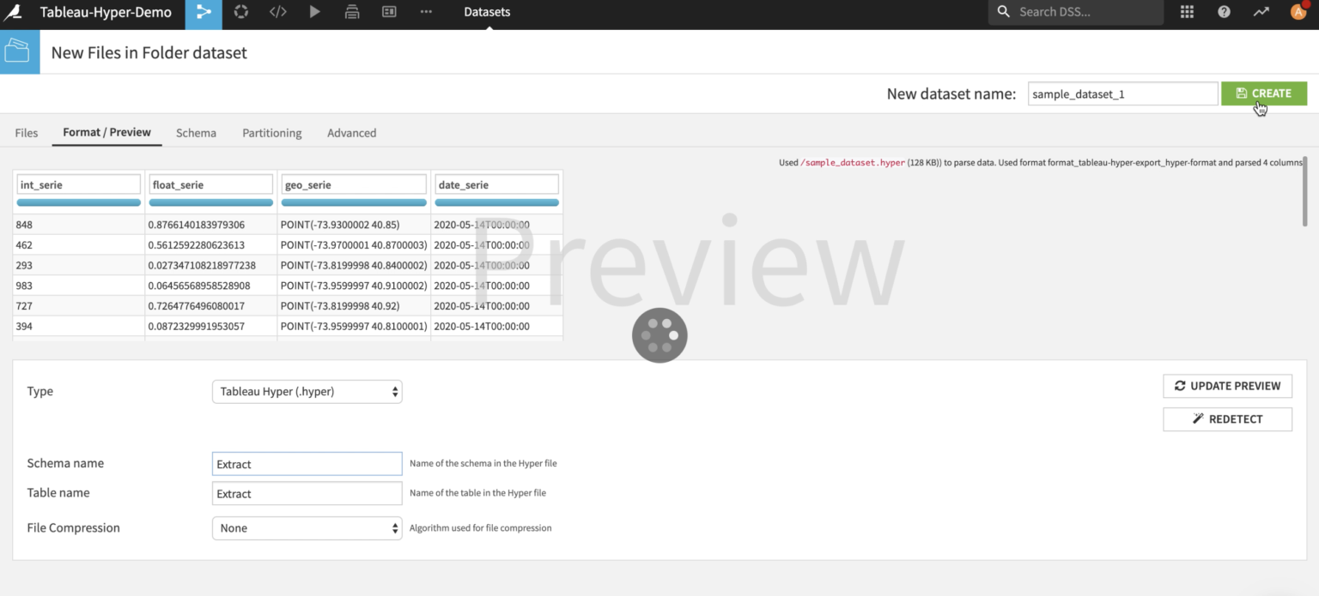1319x596 pixels.
Task: Open the Type dropdown showing Tableau Hyper
Action: point(307,391)
